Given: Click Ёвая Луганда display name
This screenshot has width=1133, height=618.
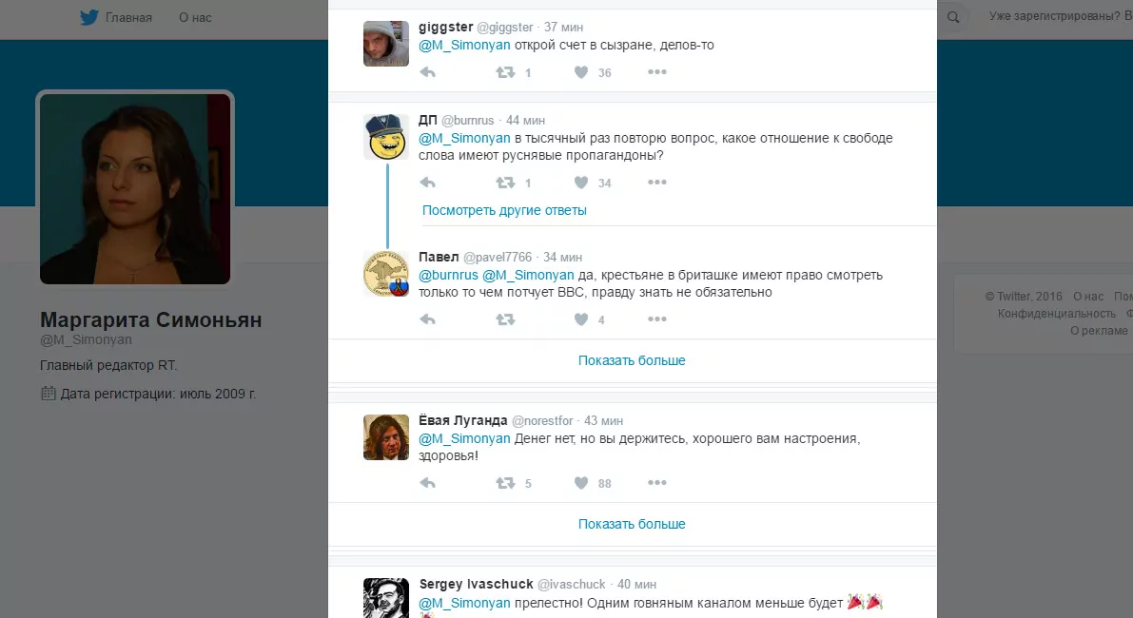Looking at the screenshot, I should (463, 420).
